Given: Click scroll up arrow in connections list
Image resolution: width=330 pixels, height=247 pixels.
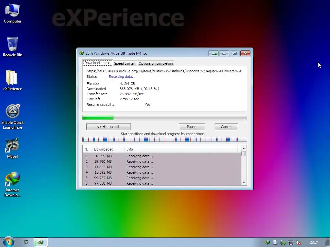Looking at the screenshot, I should point(244,148).
